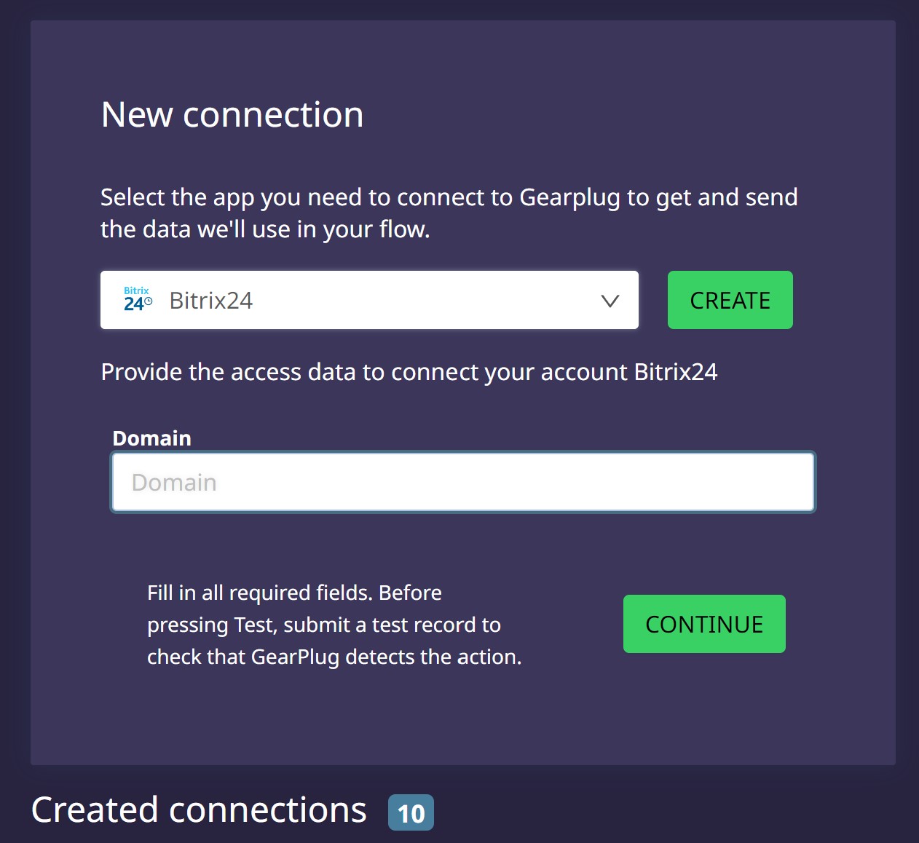Screen dimensions: 919x843
Task: Click the Created connections heading
Action: (199, 810)
